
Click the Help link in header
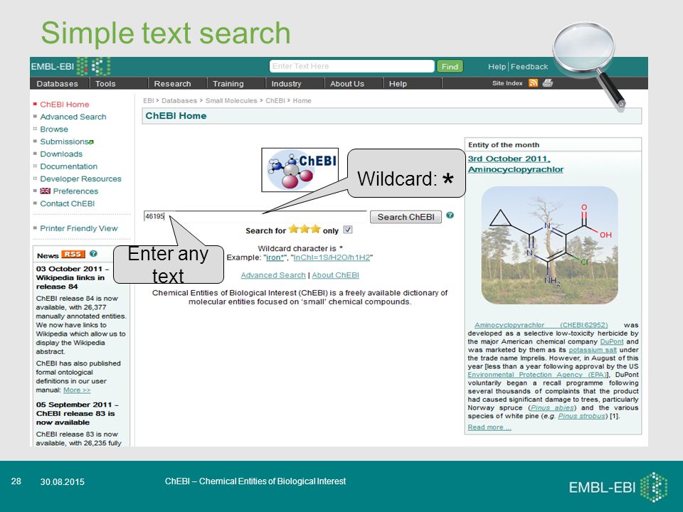coord(497,67)
